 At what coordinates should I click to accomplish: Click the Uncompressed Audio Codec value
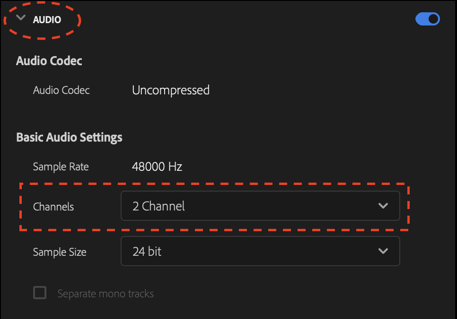[x=171, y=90]
